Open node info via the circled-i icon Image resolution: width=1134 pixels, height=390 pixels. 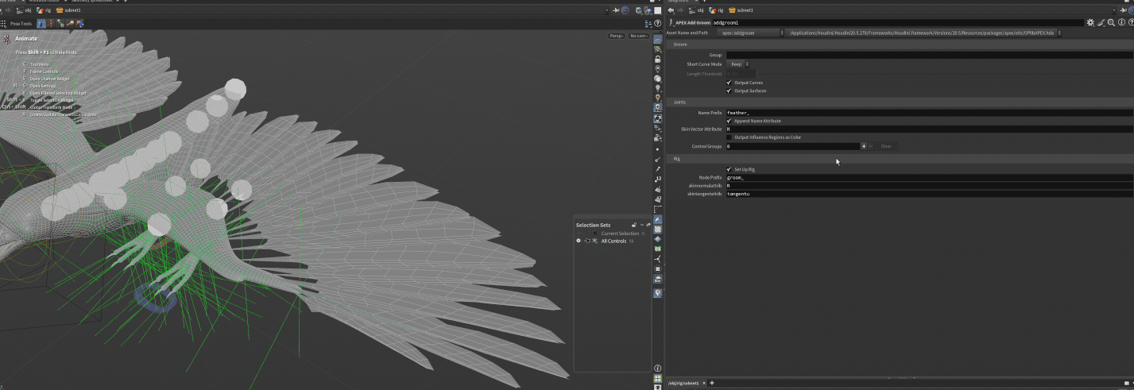point(1120,23)
